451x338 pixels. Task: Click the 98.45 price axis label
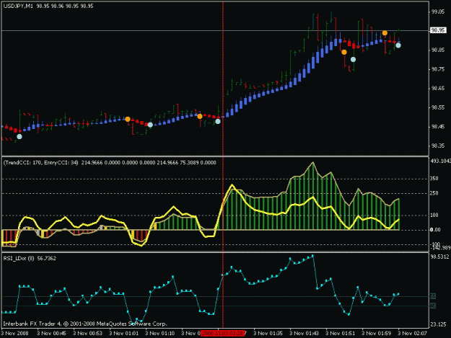pos(437,127)
